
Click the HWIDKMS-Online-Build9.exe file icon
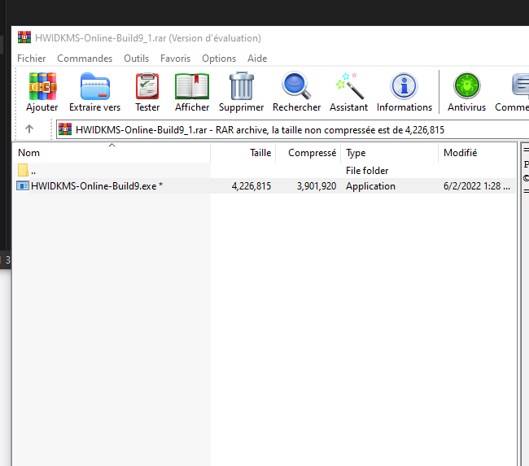click(23, 185)
